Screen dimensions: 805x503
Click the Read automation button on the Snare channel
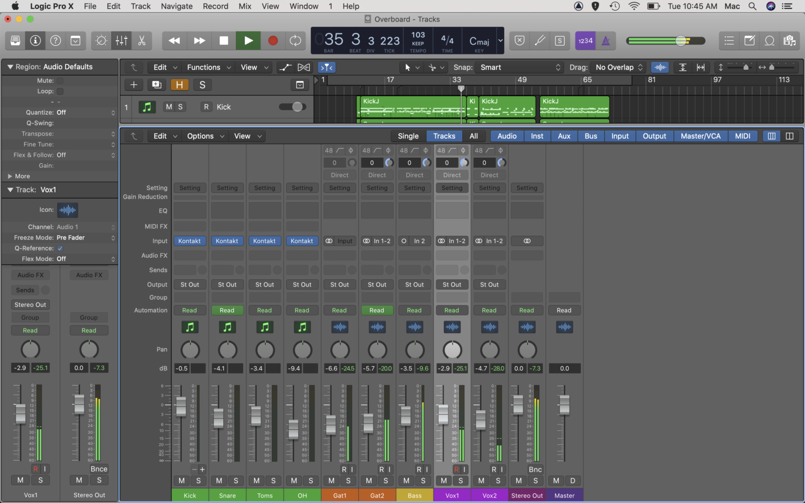[x=227, y=310]
